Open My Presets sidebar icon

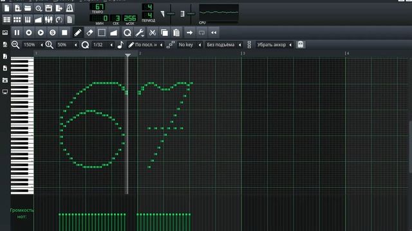pyautogui.click(x=5, y=68)
